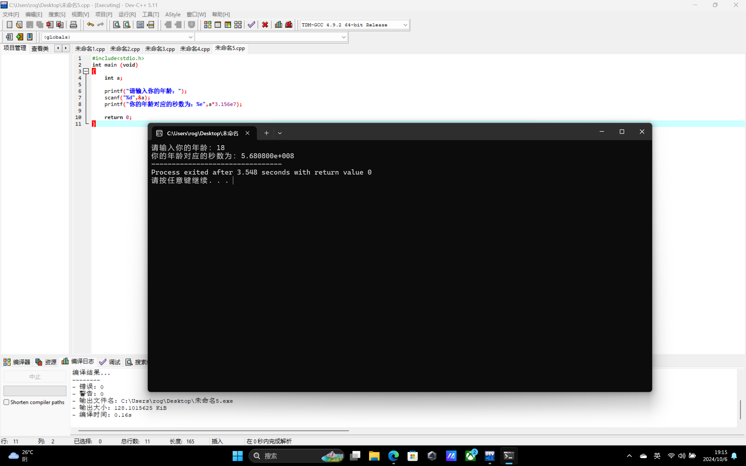
Task: Enable Shorten compiler paths checkbox
Action: pyautogui.click(x=6, y=402)
